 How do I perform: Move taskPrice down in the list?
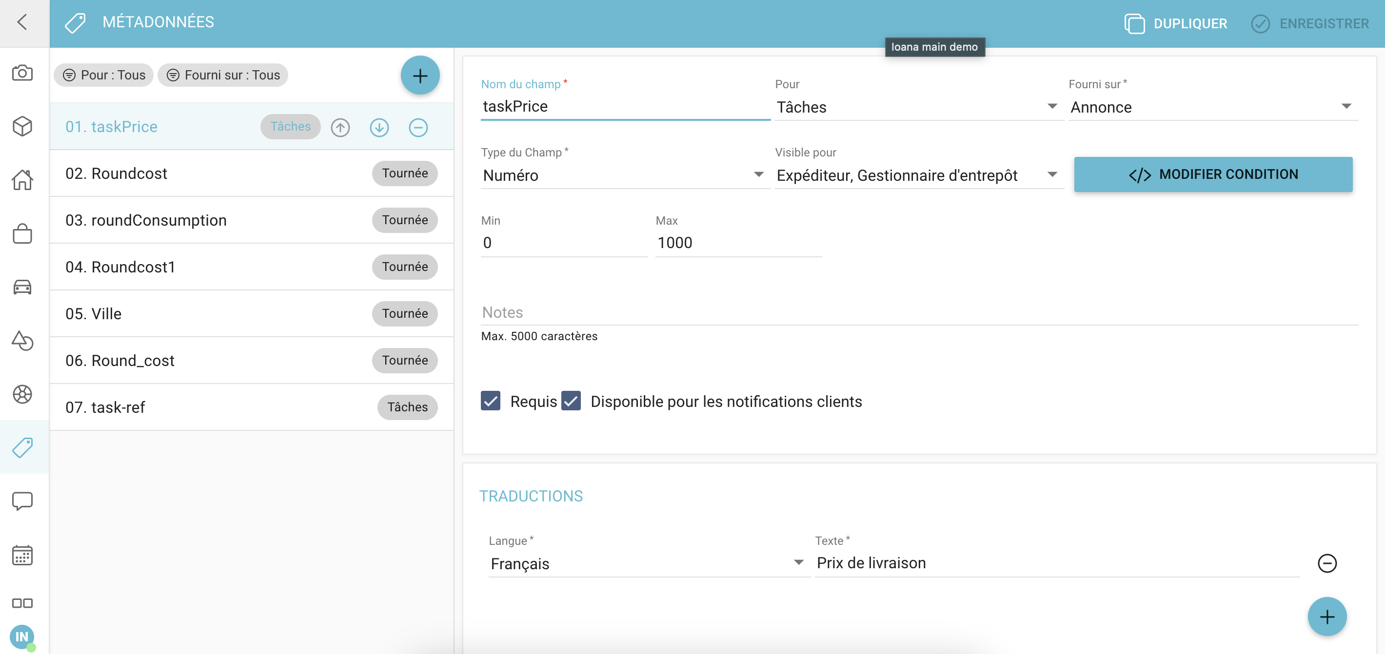(x=379, y=127)
